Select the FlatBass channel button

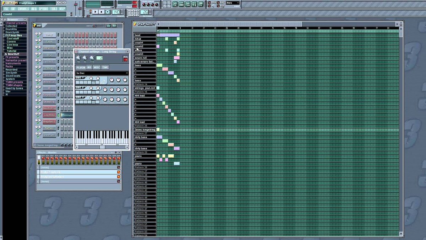tap(49, 128)
